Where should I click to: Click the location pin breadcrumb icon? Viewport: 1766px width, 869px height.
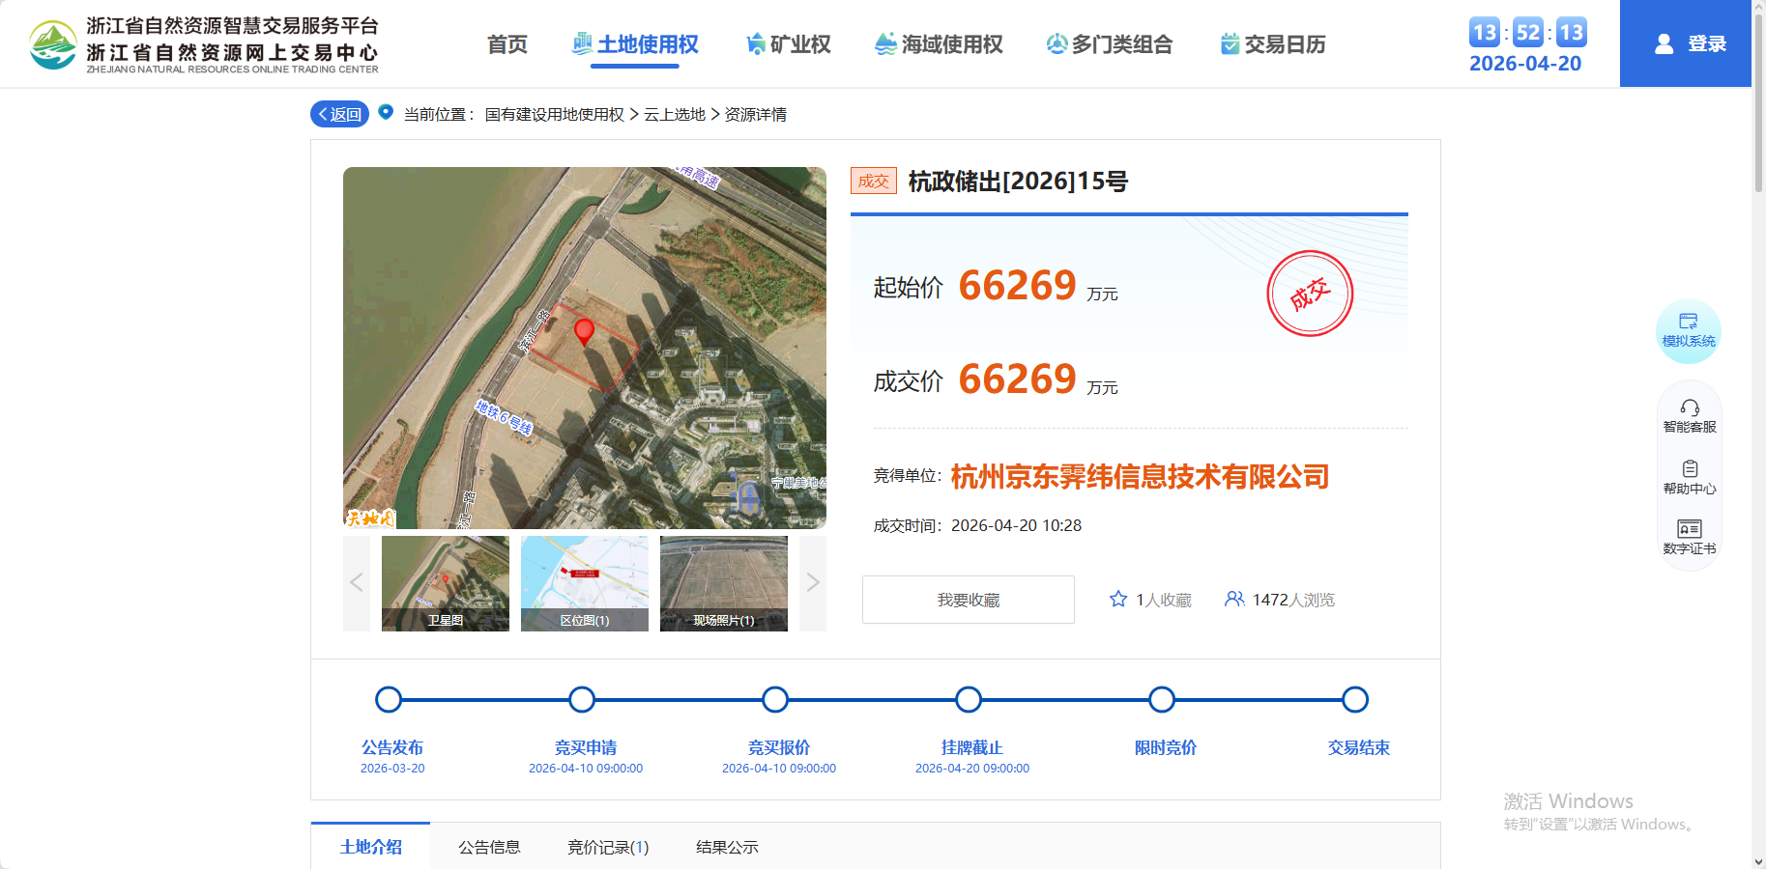[x=386, y=112]
